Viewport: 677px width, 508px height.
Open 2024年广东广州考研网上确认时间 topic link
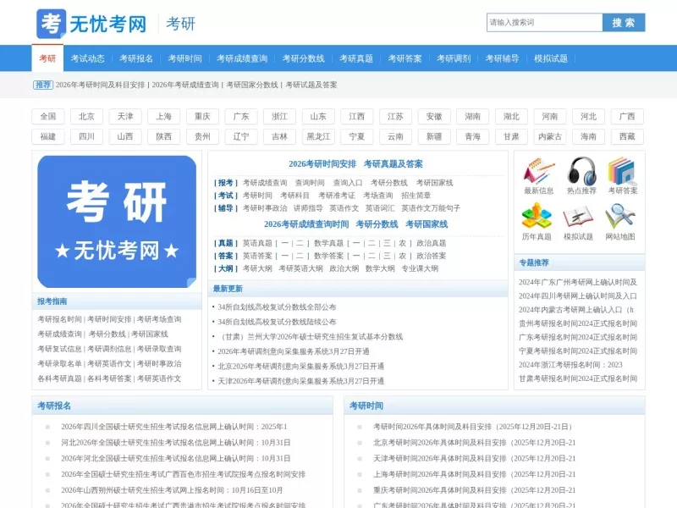coord(578,283)
